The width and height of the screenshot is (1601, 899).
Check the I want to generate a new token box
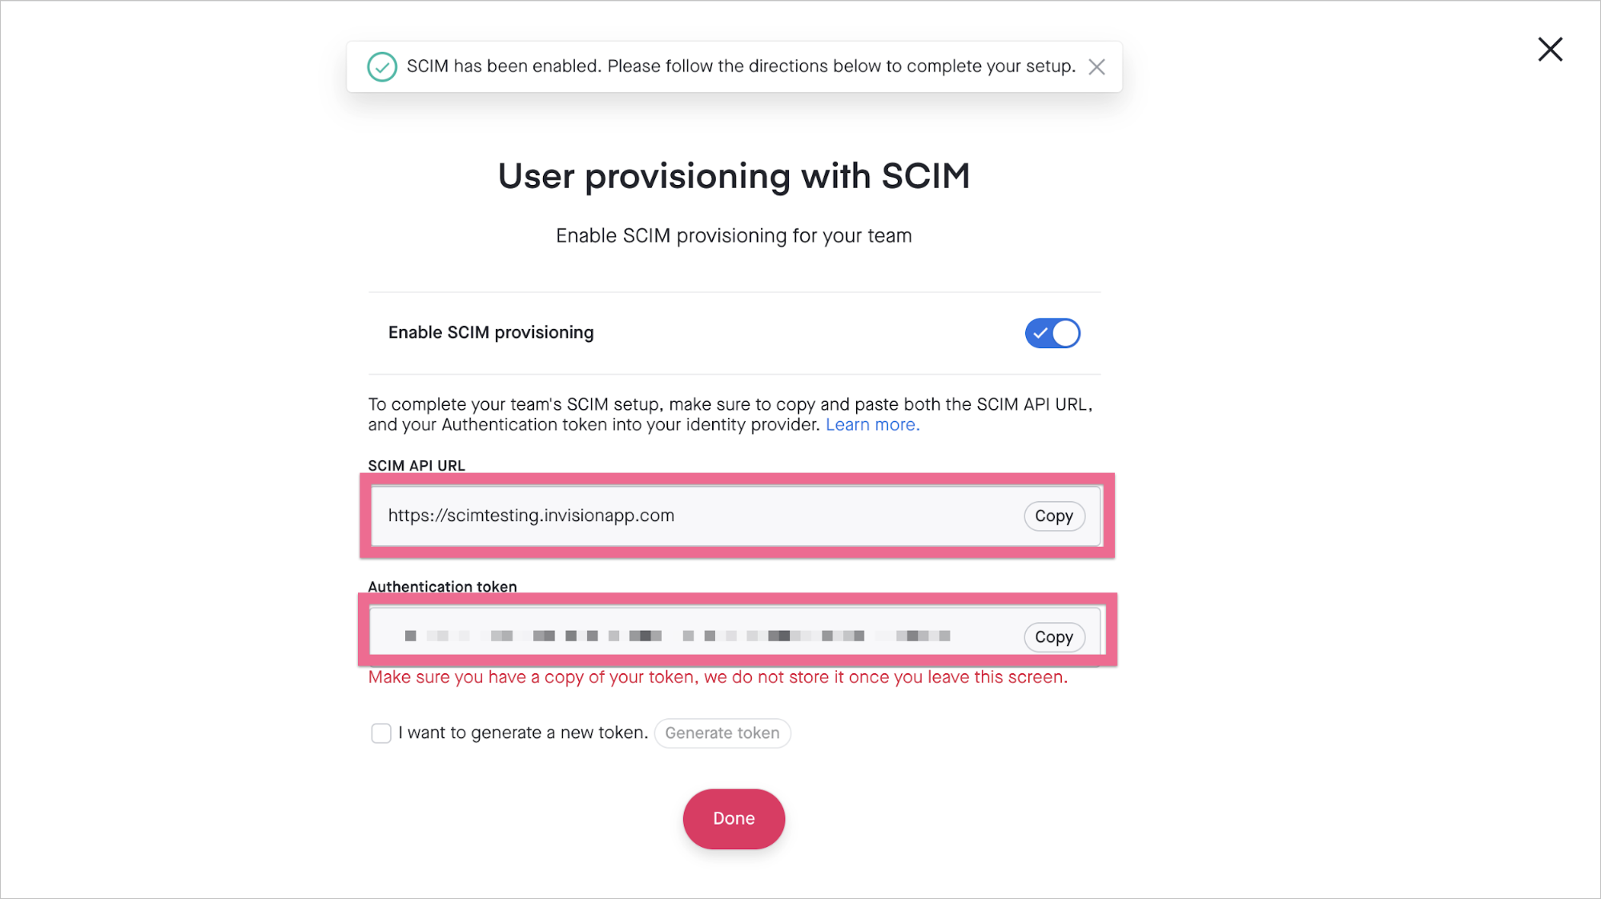pos(381,732)
